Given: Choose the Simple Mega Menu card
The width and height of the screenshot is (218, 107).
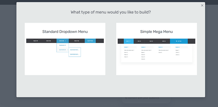Looking at the screenshot, I should click(156, 49).
